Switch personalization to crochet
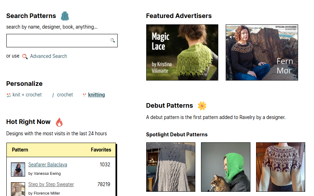 point(65,95)
